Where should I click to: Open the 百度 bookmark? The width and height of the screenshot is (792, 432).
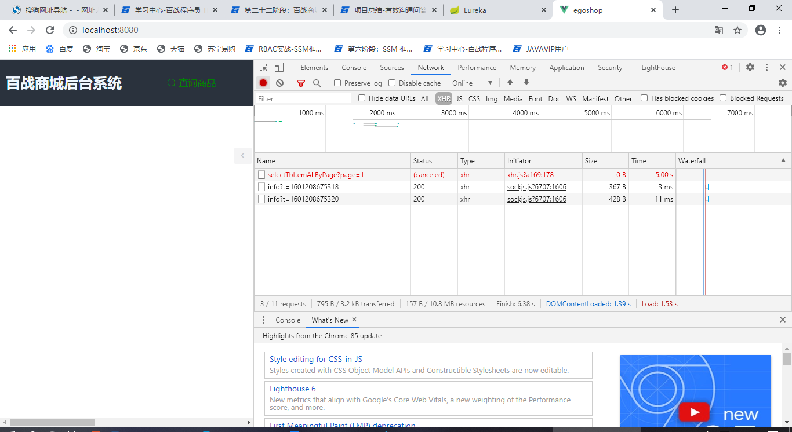(60, 49)
